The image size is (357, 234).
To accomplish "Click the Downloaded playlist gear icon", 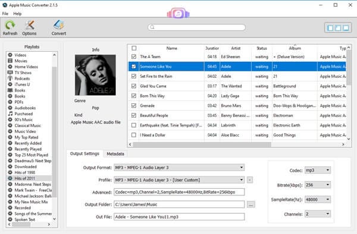I will [10, 166].
